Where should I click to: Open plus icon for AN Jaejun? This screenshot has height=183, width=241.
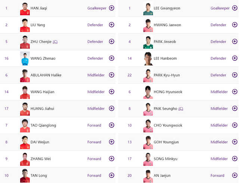[235, 175]
